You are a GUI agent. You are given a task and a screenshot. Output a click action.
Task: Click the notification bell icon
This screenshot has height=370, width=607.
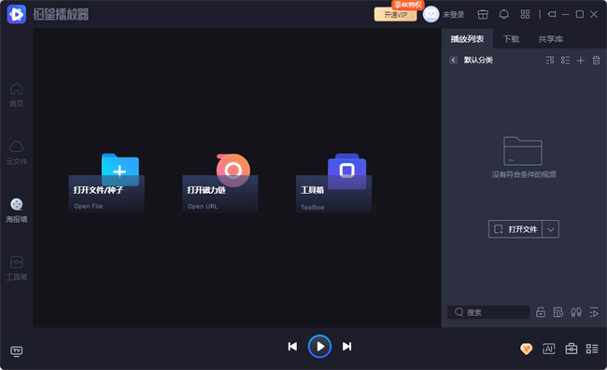pyautogui.click(x=503, y=15)
